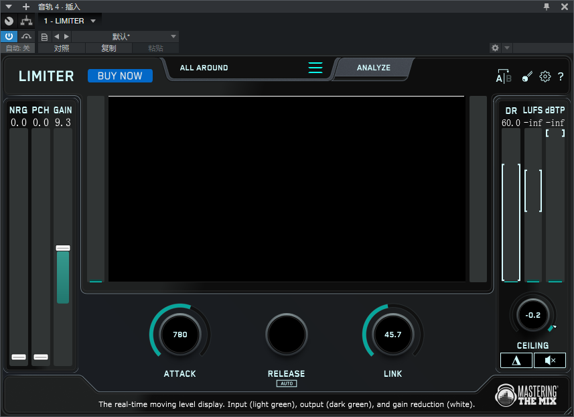Click the CEILING knob showing -0.2

click(x=532, y=315)
